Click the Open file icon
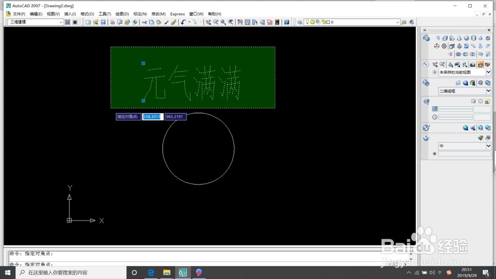Image resolution: width=496 pixels, height=279 pixels. 96,22
